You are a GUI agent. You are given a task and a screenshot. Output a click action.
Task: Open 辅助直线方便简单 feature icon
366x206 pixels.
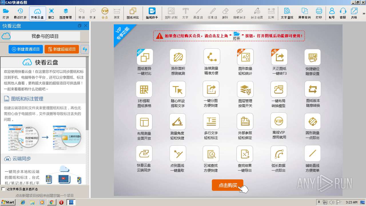(x=313, y=154)
